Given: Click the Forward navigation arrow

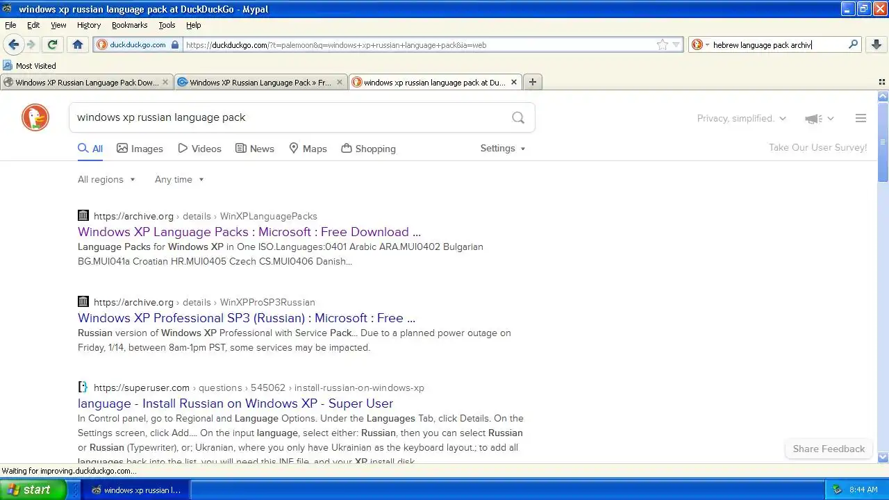Looking at the screenshot, I should pos(31,44).
